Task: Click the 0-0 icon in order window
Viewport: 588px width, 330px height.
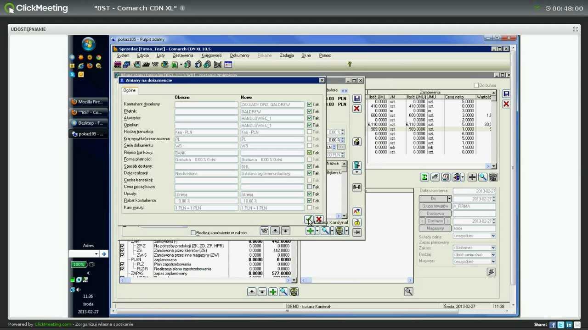Action: (x=356, y=187)
